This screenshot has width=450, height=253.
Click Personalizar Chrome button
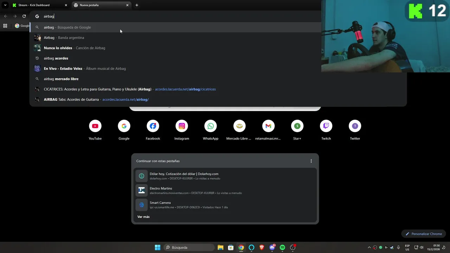tap(424, 234)
